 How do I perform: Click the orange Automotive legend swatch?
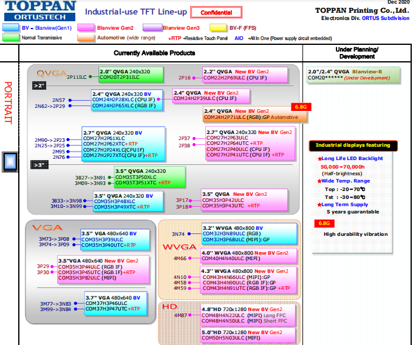click(86, 38)
